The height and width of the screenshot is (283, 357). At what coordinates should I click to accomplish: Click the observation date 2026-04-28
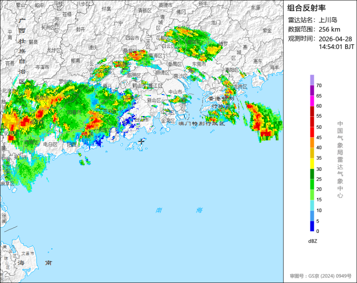click(x=335, y=39)
